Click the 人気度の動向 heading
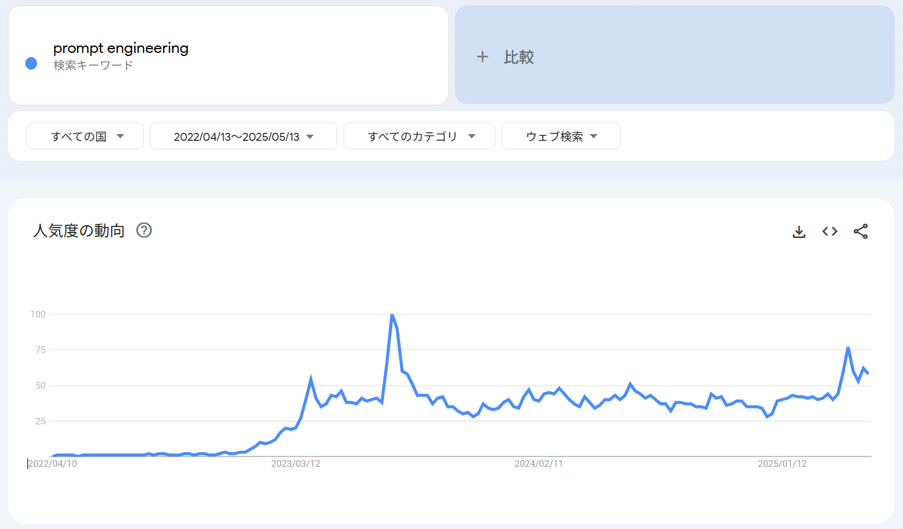 [x=79, y=231]
